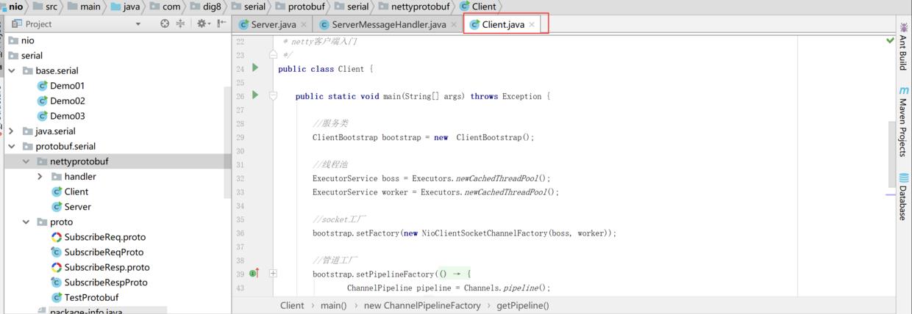This screenshot has height=314, width=912.
Task: Collapse the nettyprotobuf package
Action: (x=26, y=161)
